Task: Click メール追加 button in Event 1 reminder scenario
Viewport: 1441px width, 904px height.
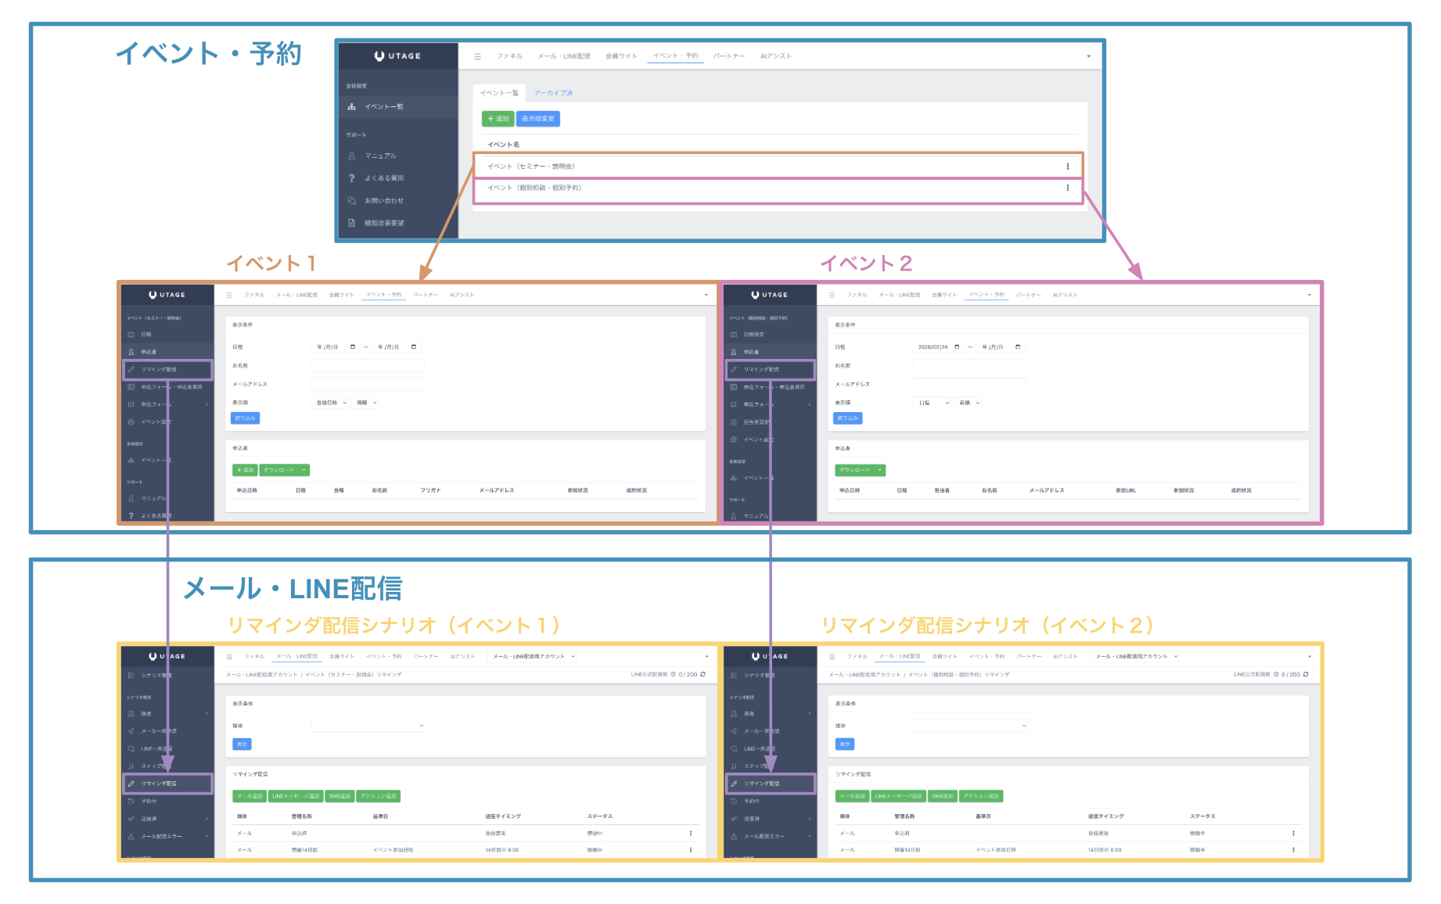Action: pos(250,796)
